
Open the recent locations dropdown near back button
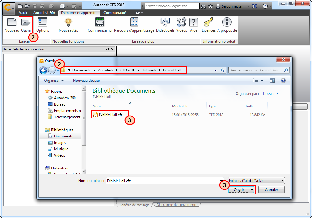[x=58, y=70]
